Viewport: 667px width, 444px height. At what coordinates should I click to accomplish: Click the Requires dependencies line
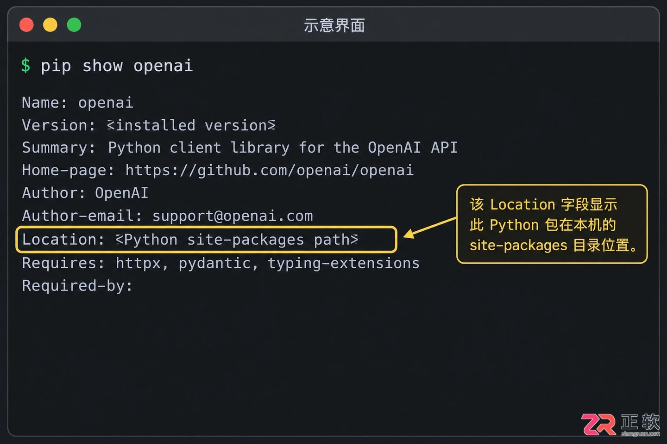pyautogui.click(x=220, y=263)
